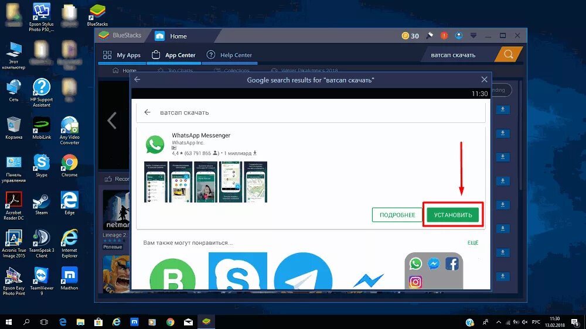Open the BlueStacks account profile icon
Image resolution: width=586 pixels, height=329 pixels.
coord(459,36)
